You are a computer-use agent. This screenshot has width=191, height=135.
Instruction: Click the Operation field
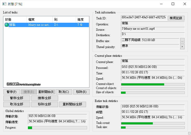tap(153, 24)
